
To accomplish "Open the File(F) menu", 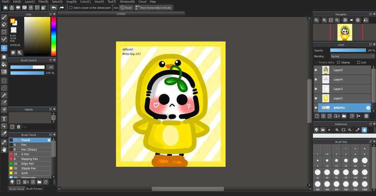I will coord(6,2).
